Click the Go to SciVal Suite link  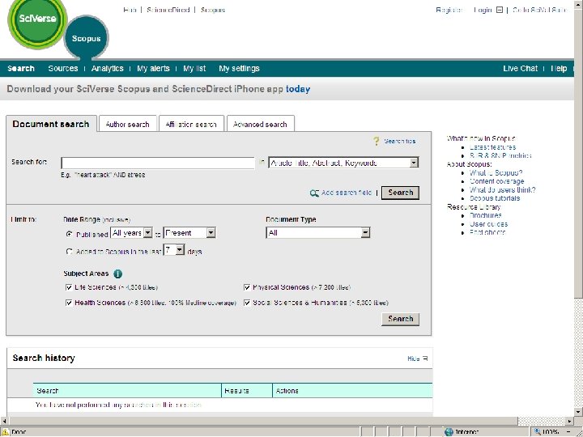click(x=539, y=10)
